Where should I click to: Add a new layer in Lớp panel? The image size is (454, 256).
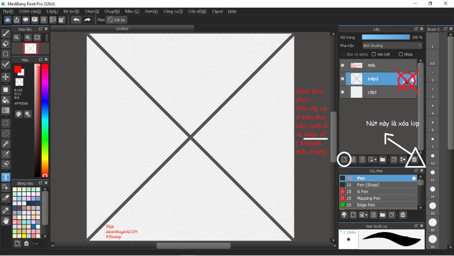click(344, 159)
